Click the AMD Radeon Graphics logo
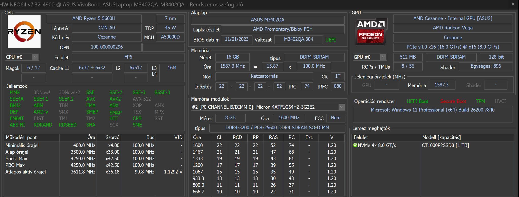Screen dimensions: 519x197 coord(371,32)
